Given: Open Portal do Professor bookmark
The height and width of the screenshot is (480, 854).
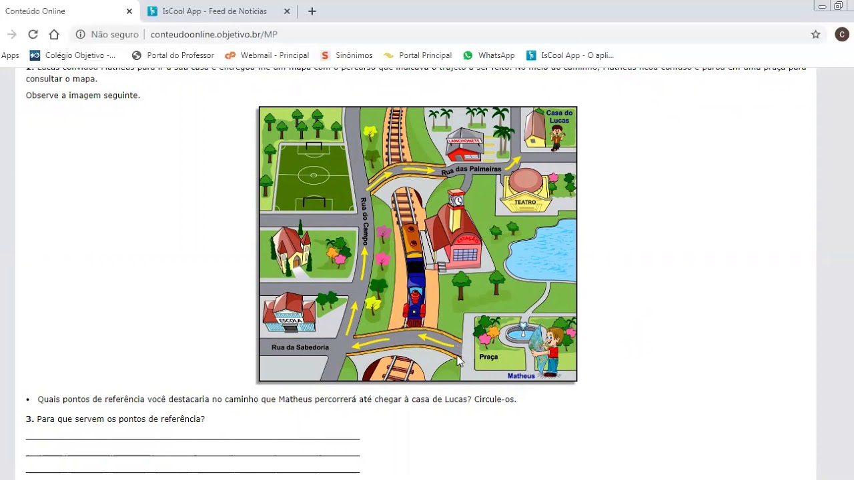Looking at the screenshot, I should tap(173, 55).
